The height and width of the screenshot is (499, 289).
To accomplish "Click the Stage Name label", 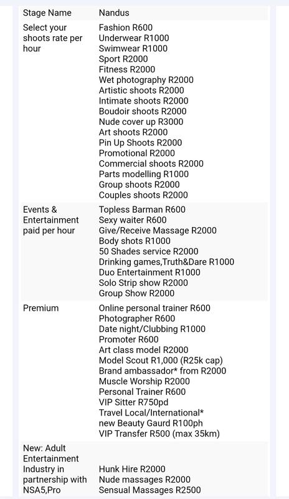I will (x=47, y=13).
